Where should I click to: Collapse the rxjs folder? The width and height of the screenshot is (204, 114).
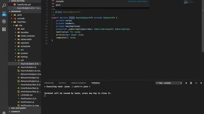[20, 25]
